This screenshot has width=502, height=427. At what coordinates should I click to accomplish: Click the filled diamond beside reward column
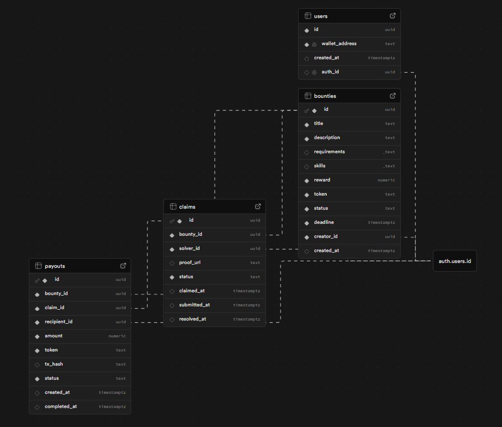click(x=307, y=180)
